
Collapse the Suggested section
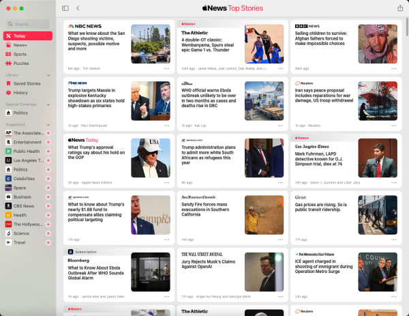tap(48, 125)
